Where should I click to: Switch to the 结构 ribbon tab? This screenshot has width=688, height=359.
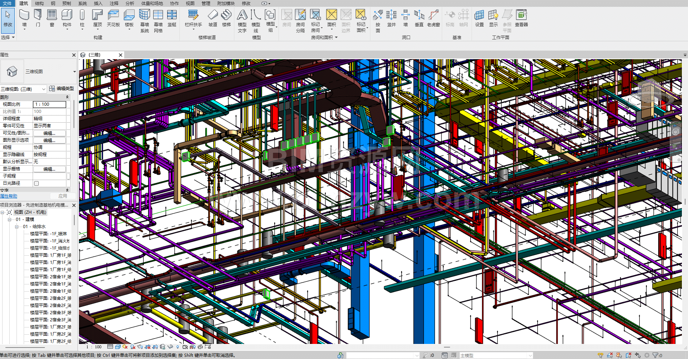click(39, 3)
